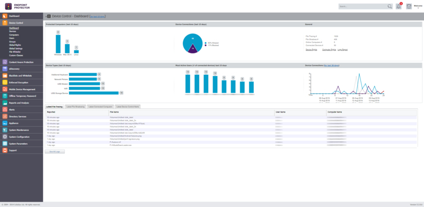Click the USB Storage Device bar

(x=94, y=93)
